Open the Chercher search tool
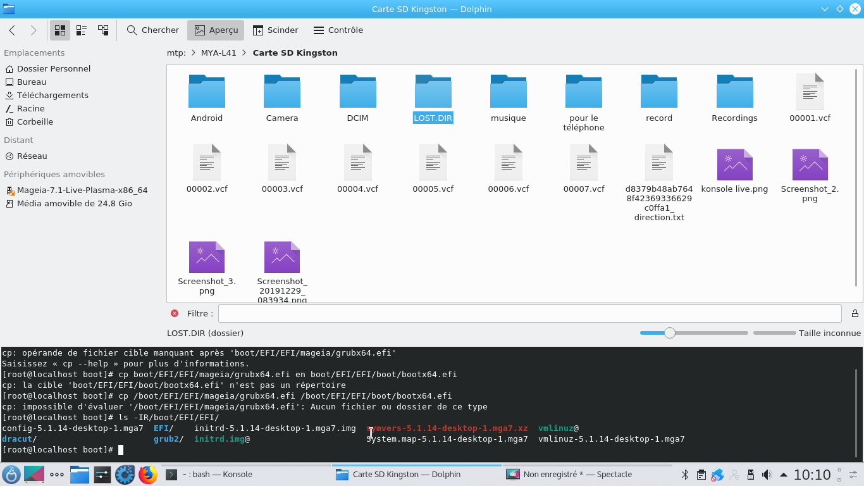The image size is (864, 486). pyautogui.click(x=153, y=30)
